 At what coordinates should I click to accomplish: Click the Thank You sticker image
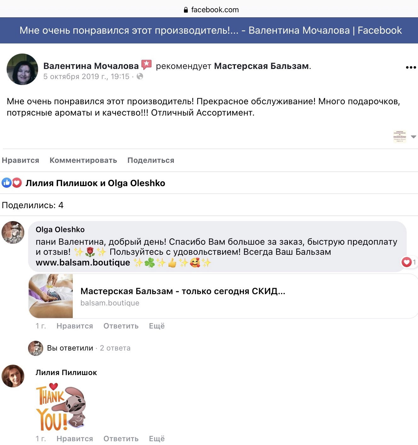click(61, 407)
